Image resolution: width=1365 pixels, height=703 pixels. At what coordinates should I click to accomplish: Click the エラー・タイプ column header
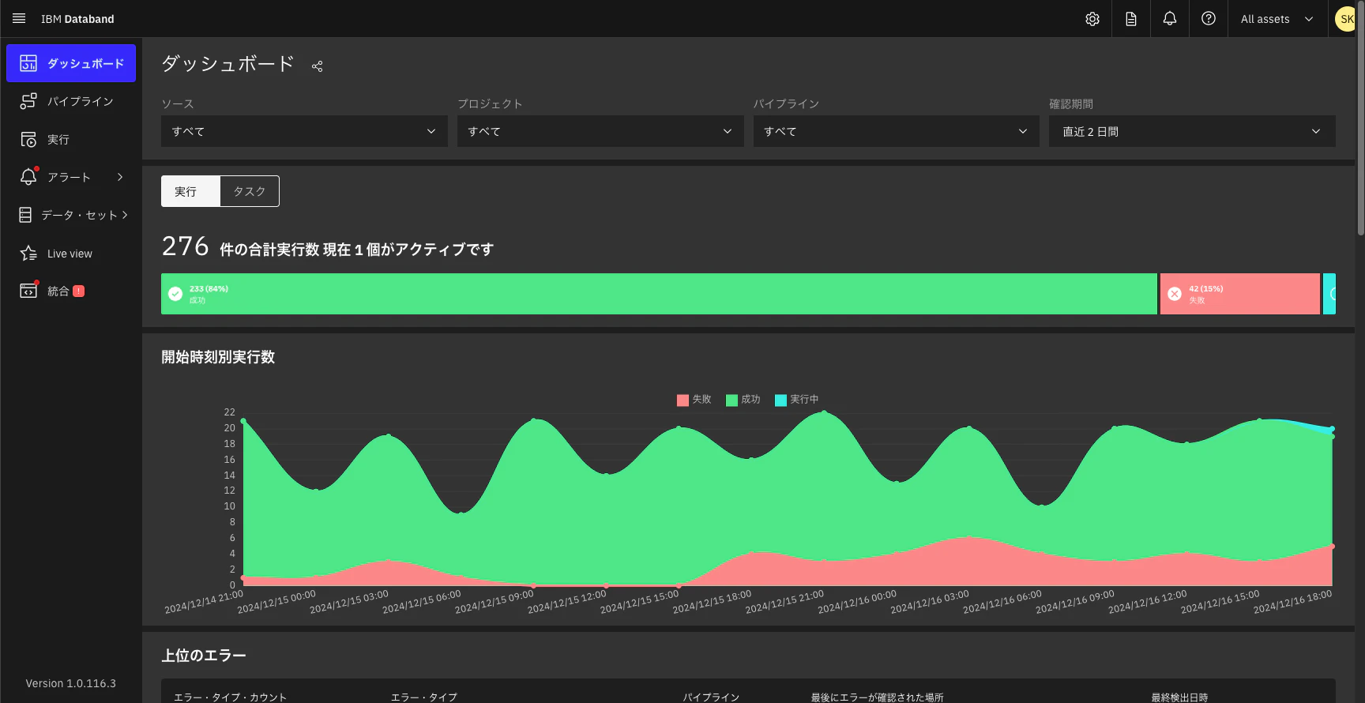424,697
